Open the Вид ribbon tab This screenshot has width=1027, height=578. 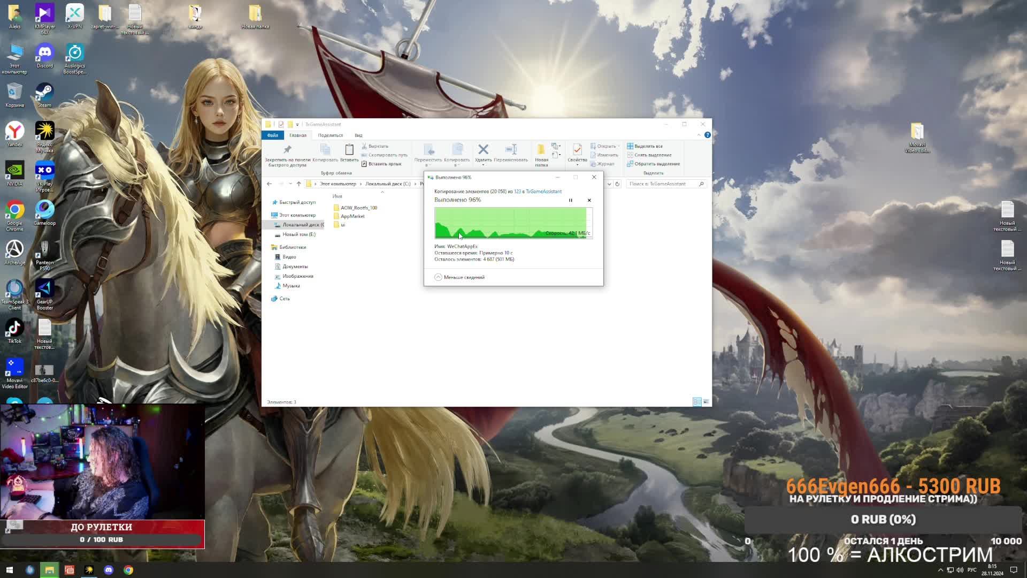point(358,135)
